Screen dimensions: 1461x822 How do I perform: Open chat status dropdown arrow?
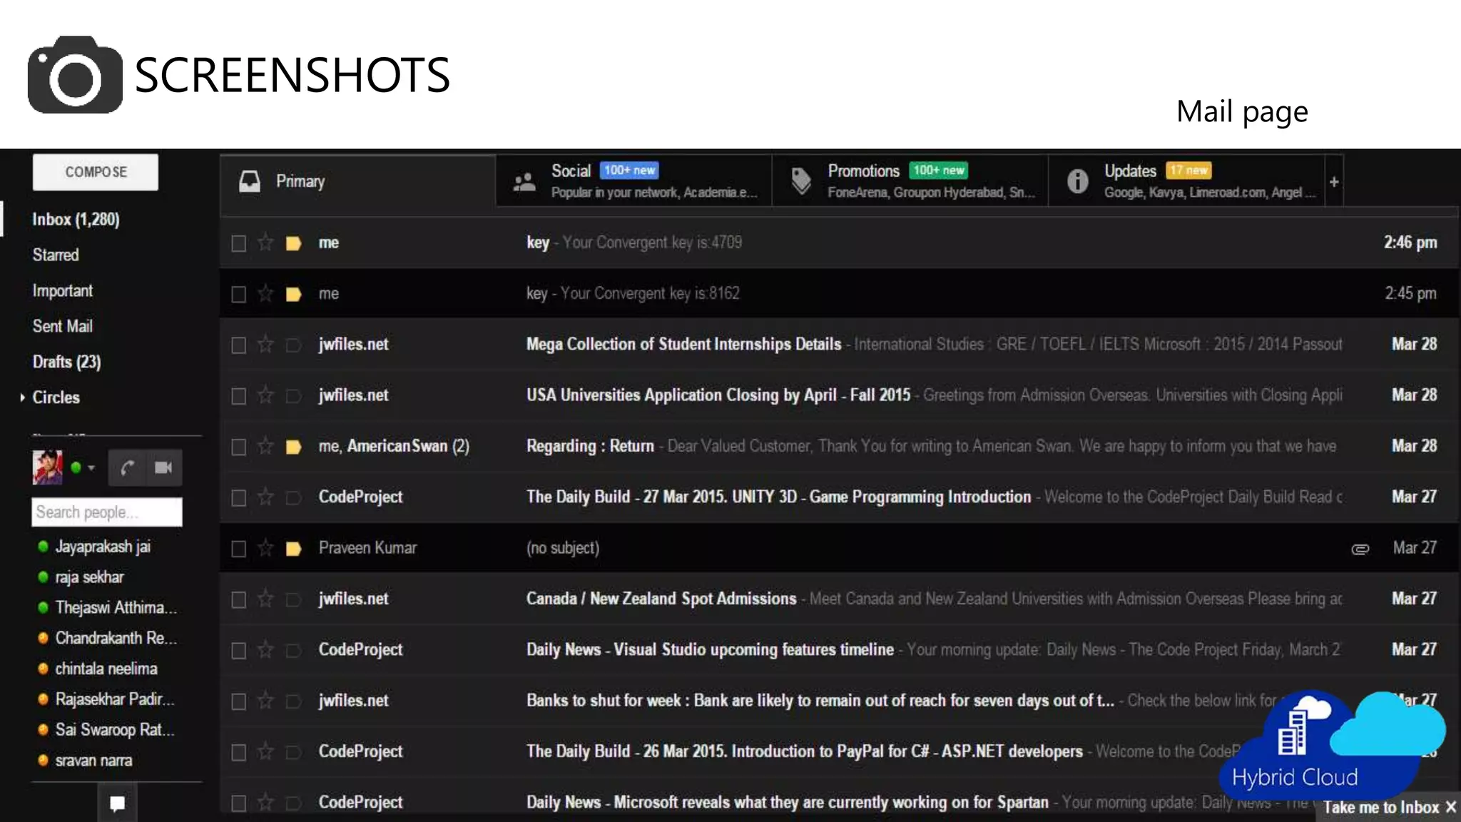point(91,468)
